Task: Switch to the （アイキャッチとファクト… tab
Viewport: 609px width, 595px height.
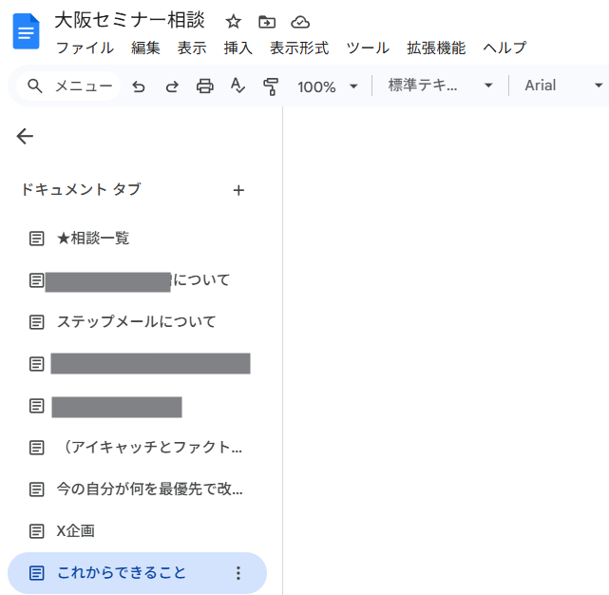Action: coord(137,448)
